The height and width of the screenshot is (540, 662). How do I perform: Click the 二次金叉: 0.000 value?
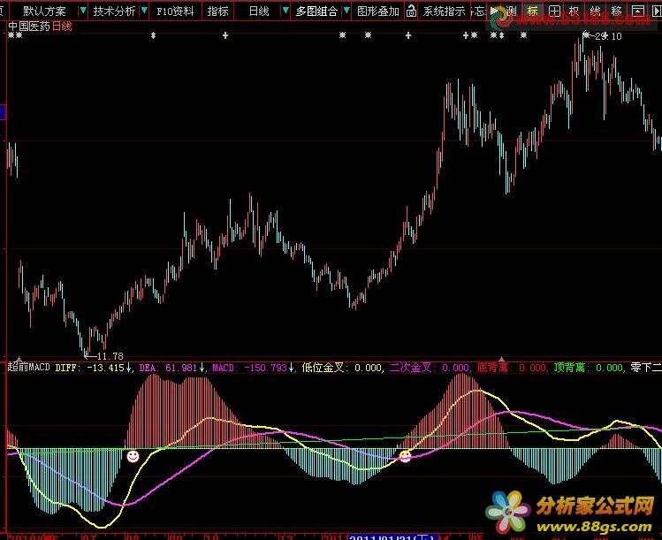[430, 368]
